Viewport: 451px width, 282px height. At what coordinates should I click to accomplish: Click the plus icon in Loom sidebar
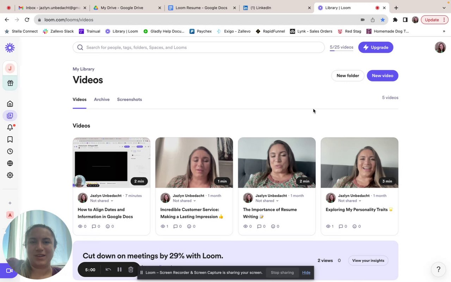click(x=10, y=203)
